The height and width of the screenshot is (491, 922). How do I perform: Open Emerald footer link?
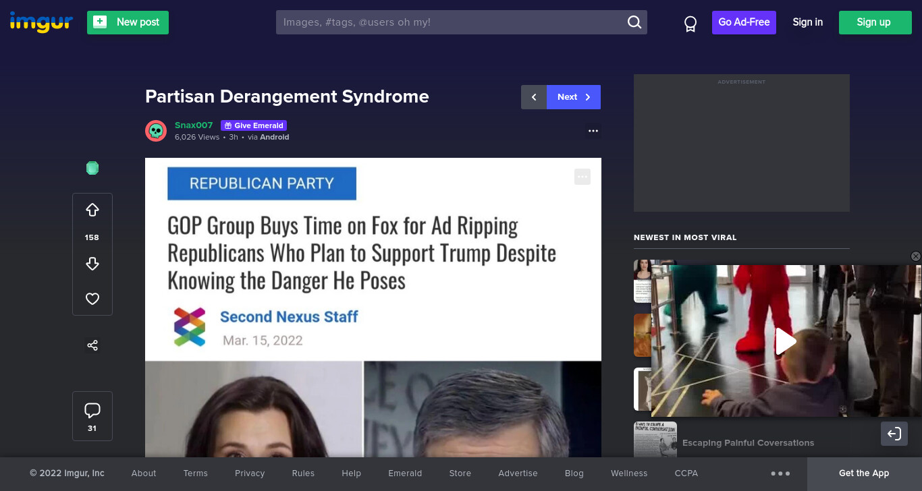pos(405,473)
